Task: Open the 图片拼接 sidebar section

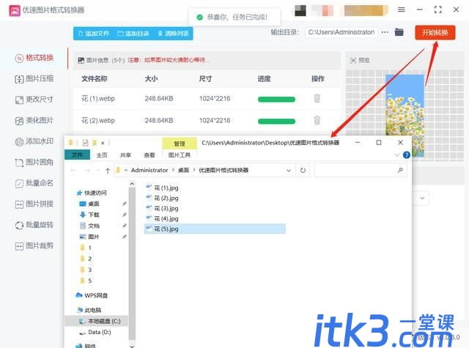Action: tap(34, 204)
